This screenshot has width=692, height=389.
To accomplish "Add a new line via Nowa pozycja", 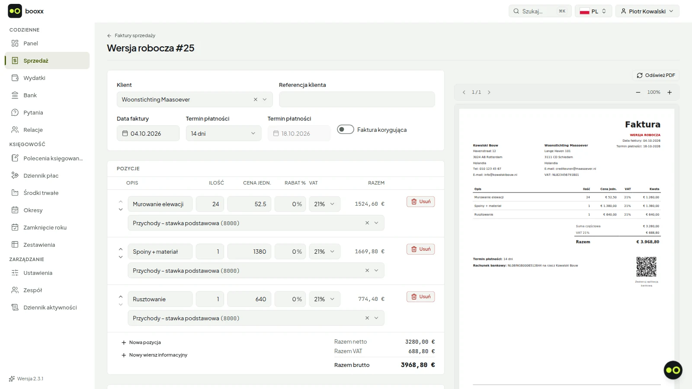I will (141, 342).
